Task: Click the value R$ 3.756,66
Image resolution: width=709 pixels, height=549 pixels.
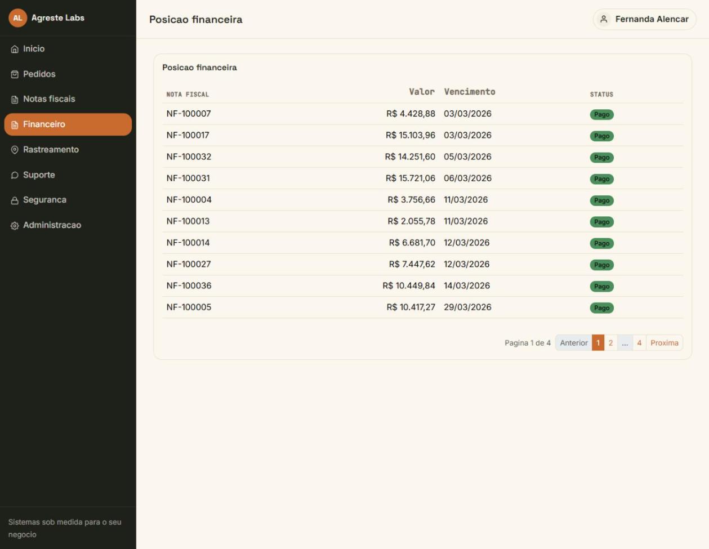Action: coord(411,200)
